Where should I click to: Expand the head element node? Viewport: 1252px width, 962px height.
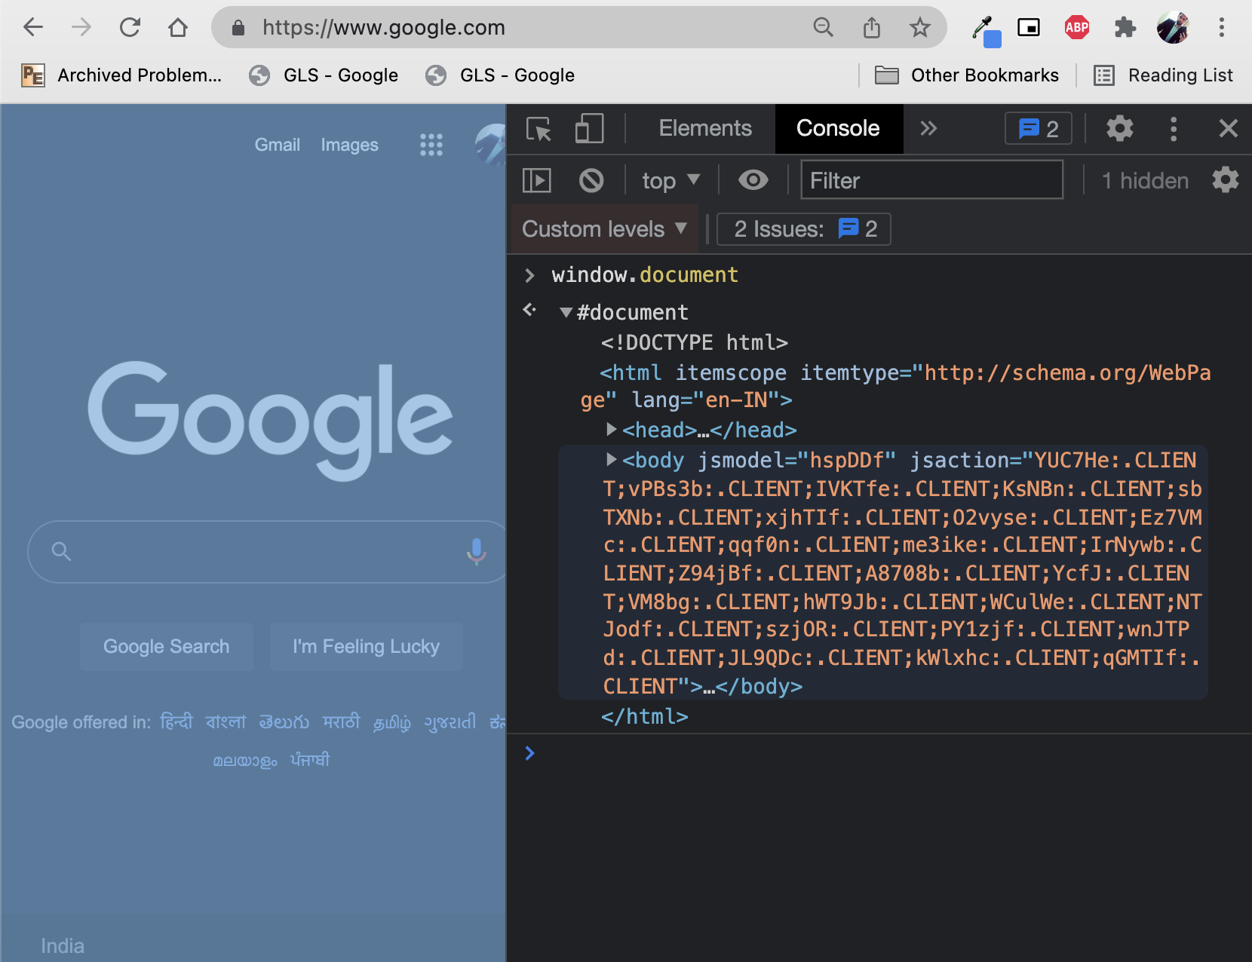pos(612,430)
